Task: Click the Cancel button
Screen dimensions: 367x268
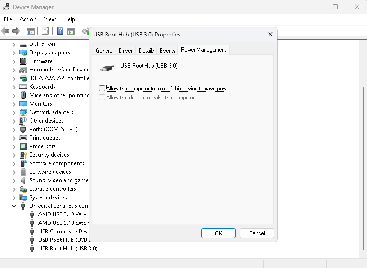Action: tap(257, 233)
